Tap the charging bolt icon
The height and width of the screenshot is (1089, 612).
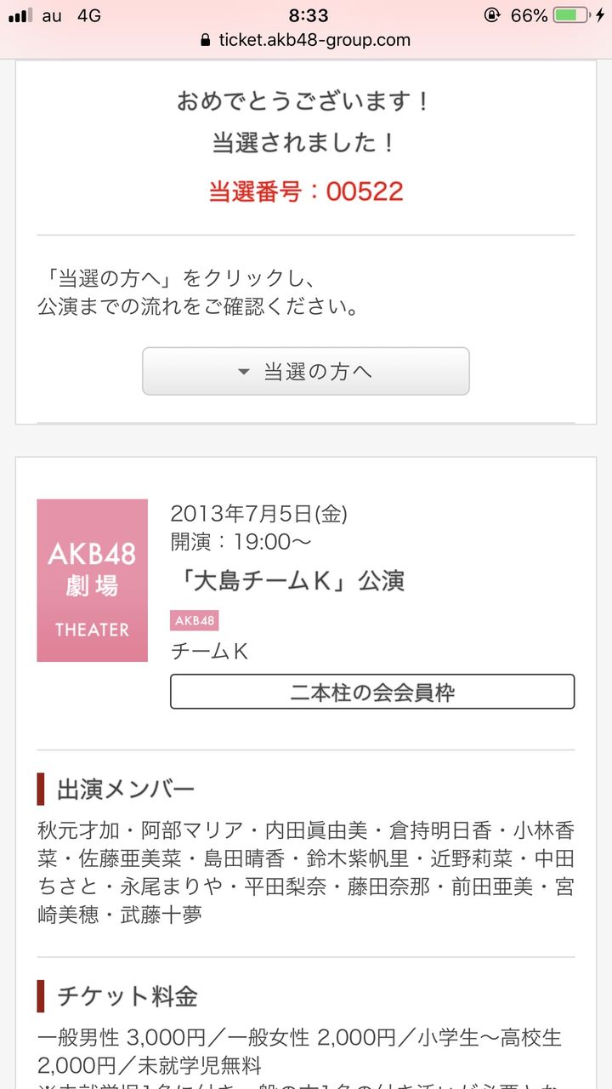(x=601, y=15)
